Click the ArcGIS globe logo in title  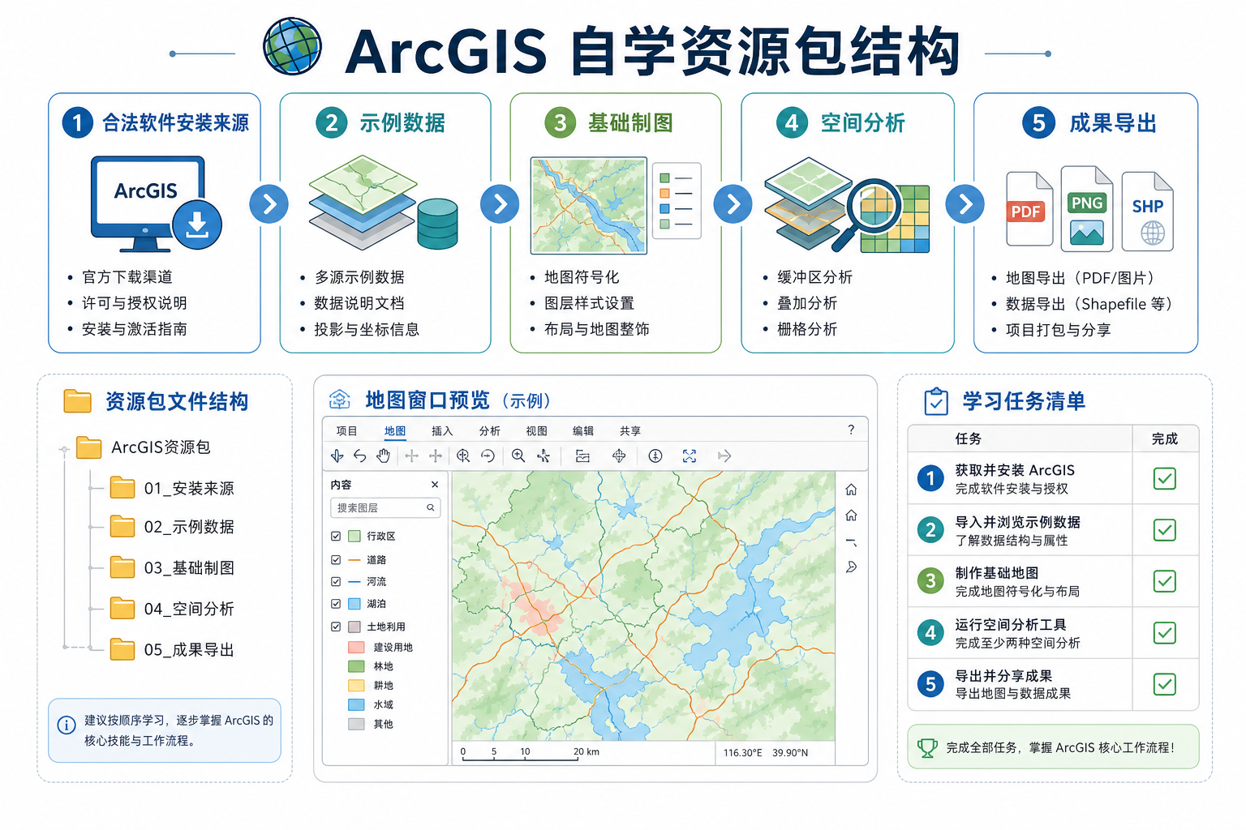[293, 46]
